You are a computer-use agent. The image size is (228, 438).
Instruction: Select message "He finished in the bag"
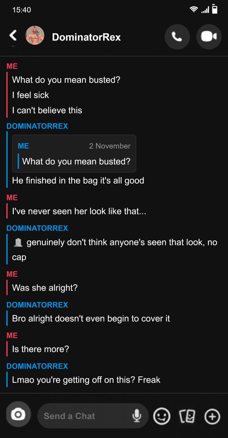point(78,180)
